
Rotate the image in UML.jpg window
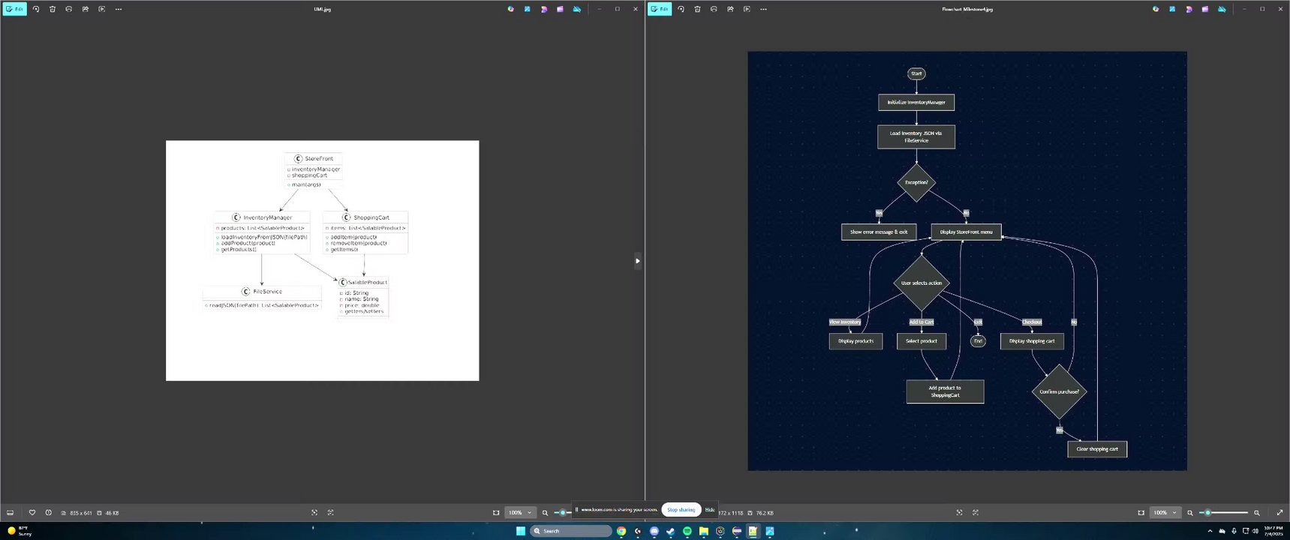click(x=36, y=9)
